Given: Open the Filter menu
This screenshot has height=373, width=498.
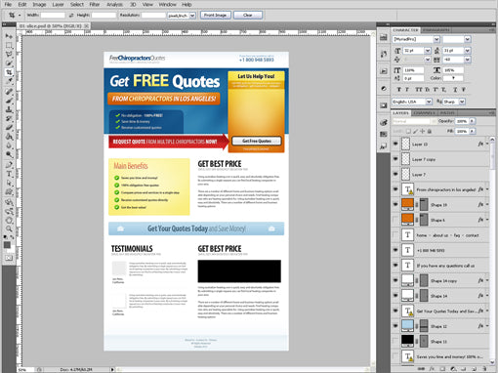Looking at the screenshot, I should [95, 4].
